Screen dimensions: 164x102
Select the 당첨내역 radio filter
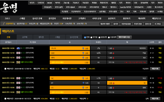99,37
